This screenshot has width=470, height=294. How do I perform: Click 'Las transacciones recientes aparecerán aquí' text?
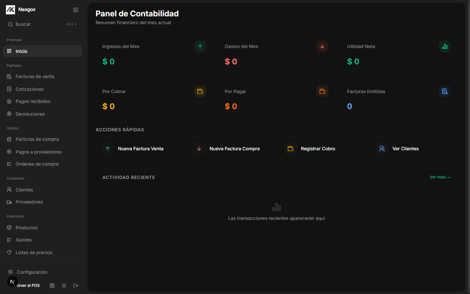(x=276, y=218)
